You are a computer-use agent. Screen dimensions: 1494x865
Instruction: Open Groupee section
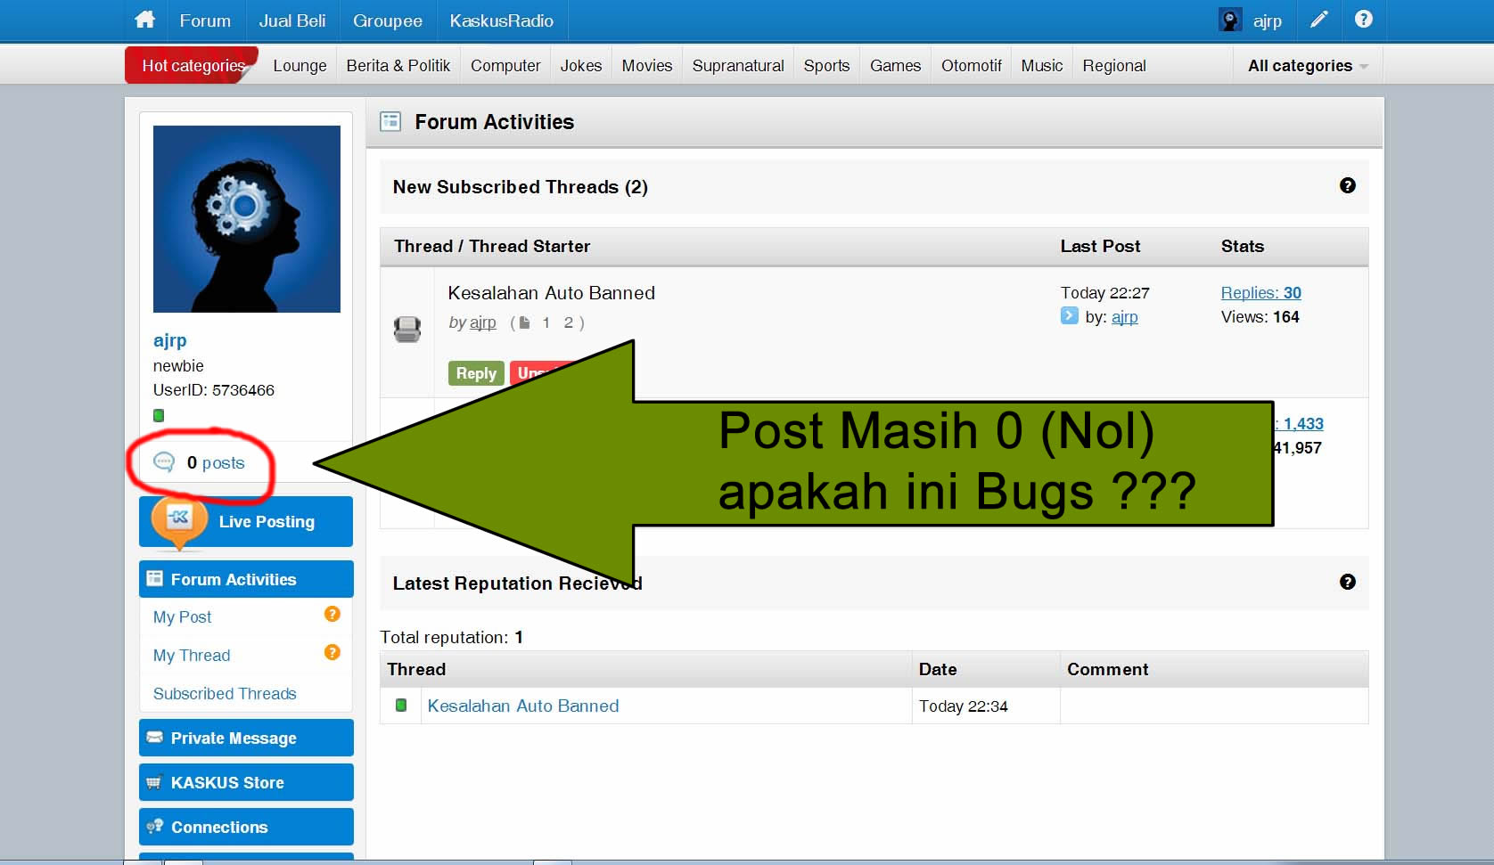pyautogui.click(x=388, y=20)
